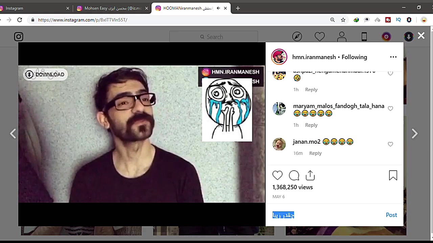The height and width of the screenshot is (243, 433).
Task: Click the video player area
Action: click(142, 134)
